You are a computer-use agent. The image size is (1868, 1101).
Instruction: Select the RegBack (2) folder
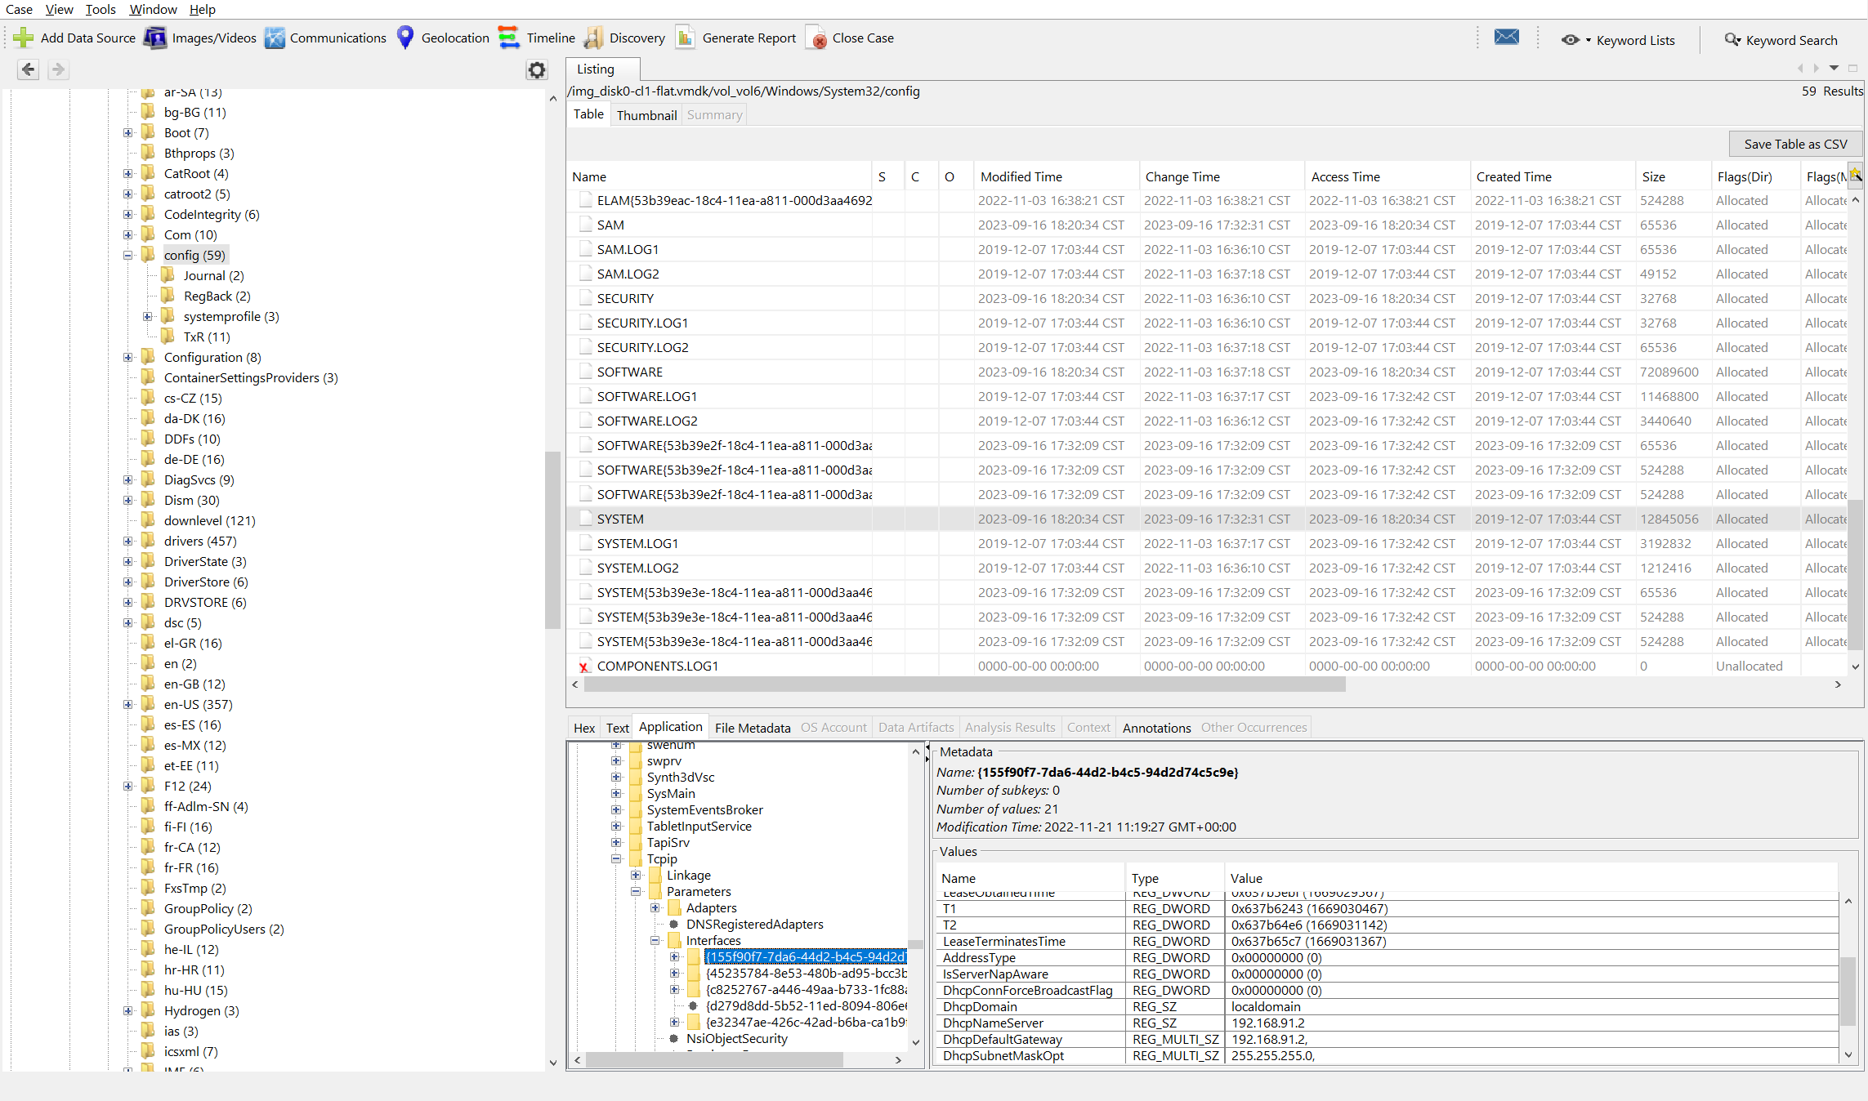217,296
